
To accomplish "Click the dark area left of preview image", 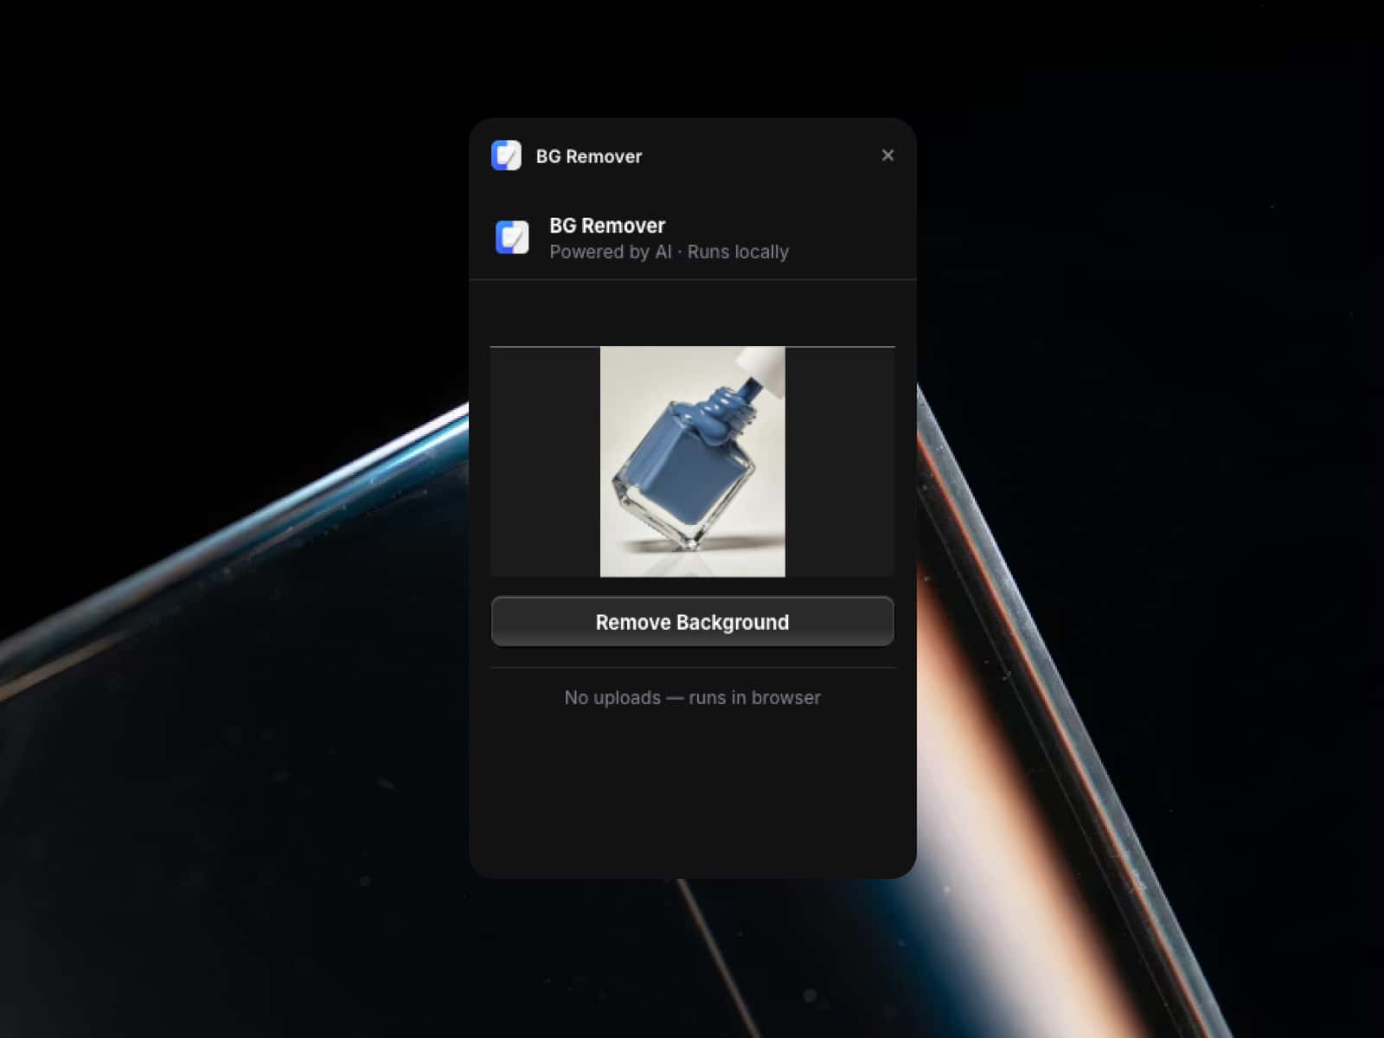I will [545, 462].
